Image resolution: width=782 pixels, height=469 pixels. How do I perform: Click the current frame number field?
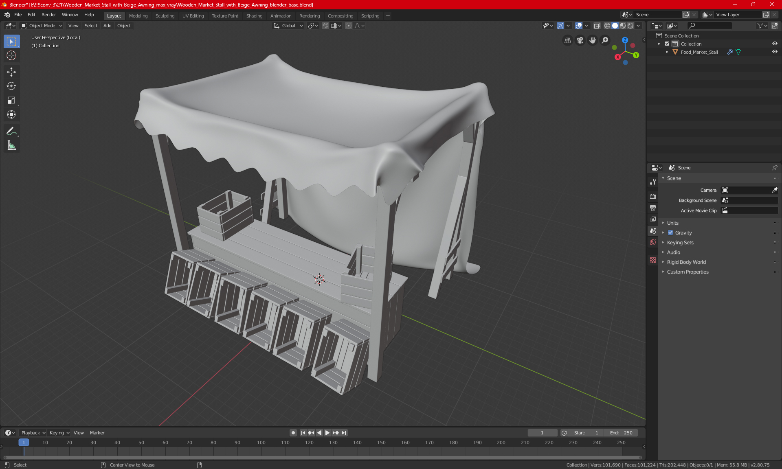tap(542, 433)
